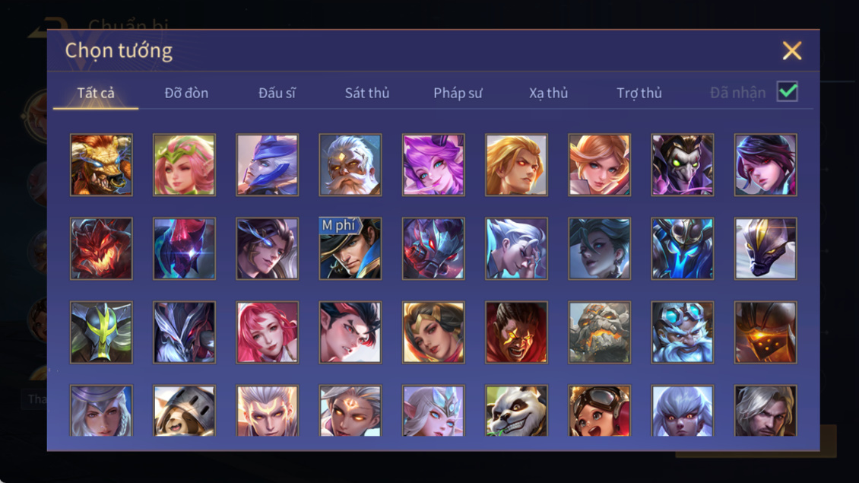This screenshot has height=483, width=859.
Task: Pick the rock golem hero portrait
Action: pos(599,332)
